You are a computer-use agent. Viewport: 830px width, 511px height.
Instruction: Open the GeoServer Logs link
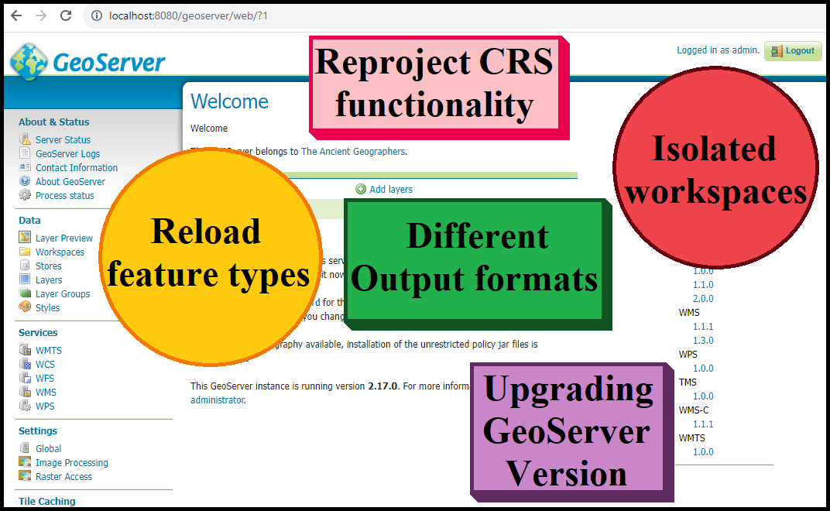pyautogui.click(x=68, y=153)
